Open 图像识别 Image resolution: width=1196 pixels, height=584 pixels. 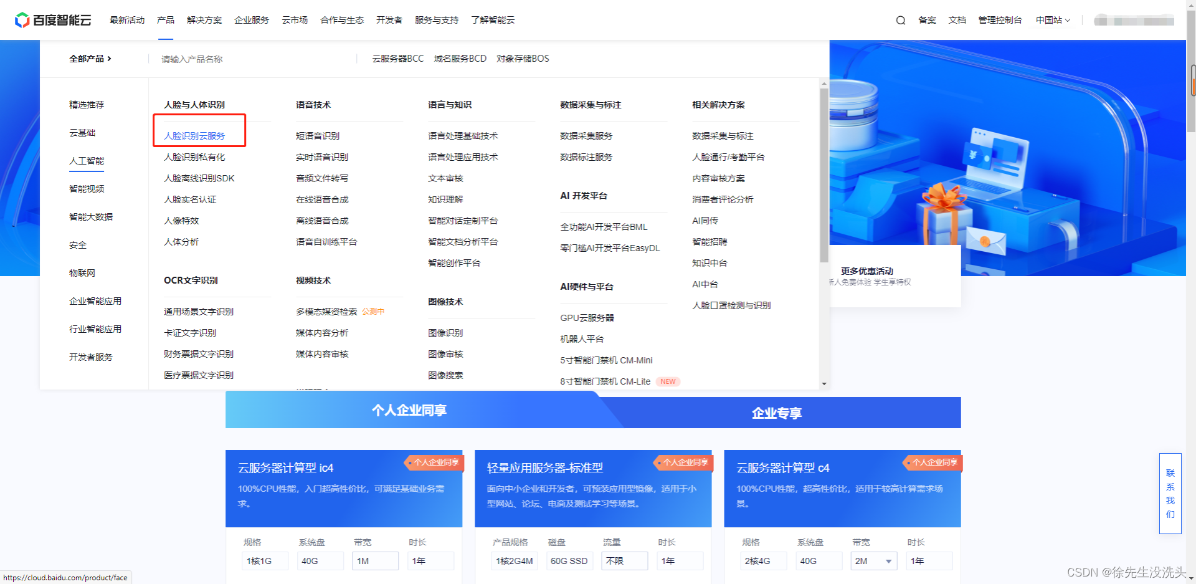[445, 333]
